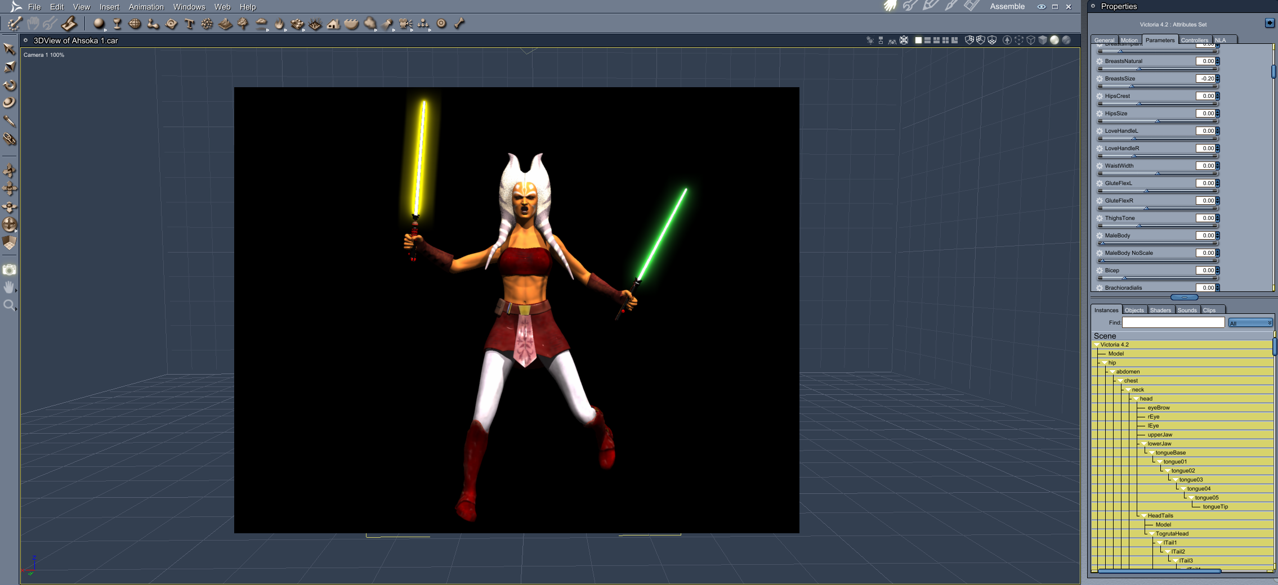The height and width of the screenshot is (585, 1278).
Task: Insert a sphere primitive from the toolbar
Action: (99, 24)
